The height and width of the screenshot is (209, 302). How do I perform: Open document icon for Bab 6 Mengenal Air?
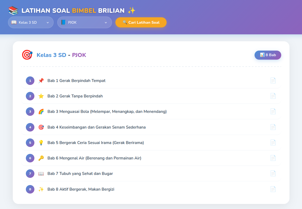[273, 158]
